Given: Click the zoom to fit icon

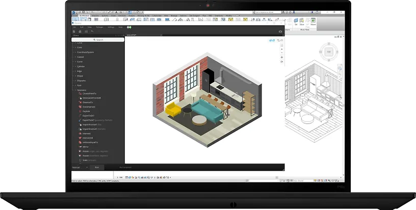Looking at the screenshot, I should (x=281, y=46).
